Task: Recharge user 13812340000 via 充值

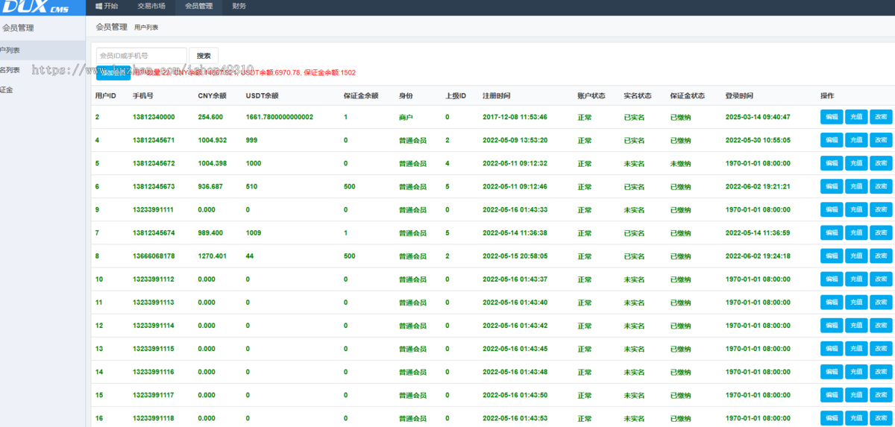Action: tap(856, 117)
